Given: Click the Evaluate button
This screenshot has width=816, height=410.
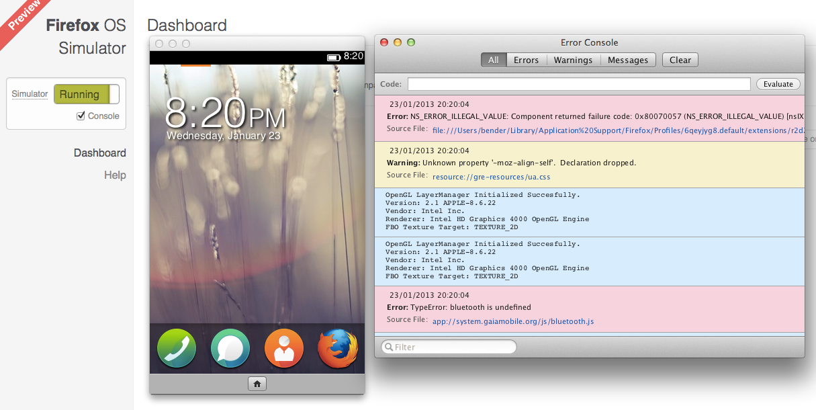Looking at the screenshot, I should 778,84.
